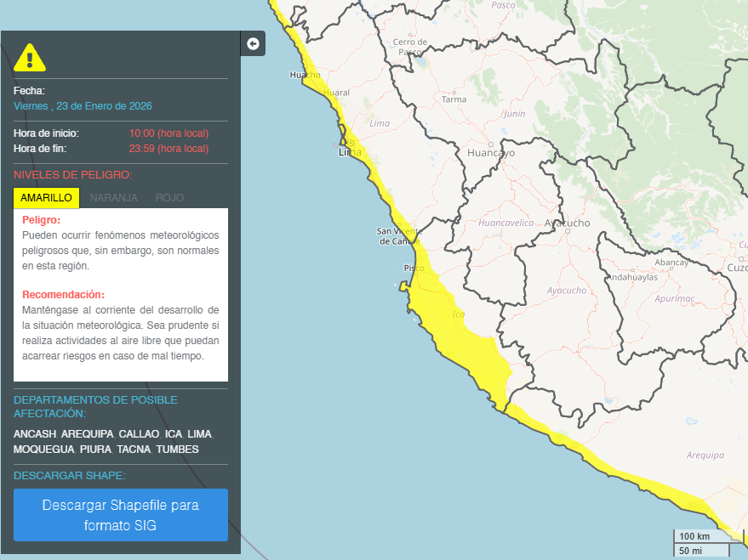
Task: Select the AMARILLO danger level tab
Action: tap(46, 197)
